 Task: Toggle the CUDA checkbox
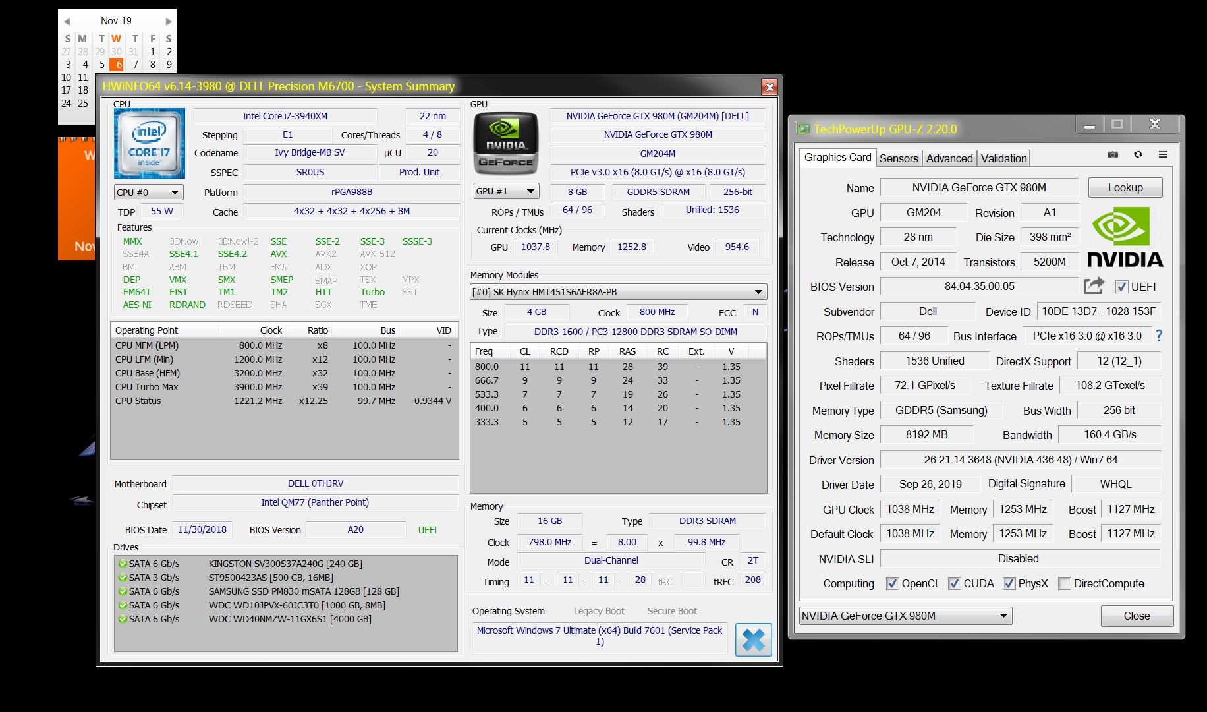(954, 583)
